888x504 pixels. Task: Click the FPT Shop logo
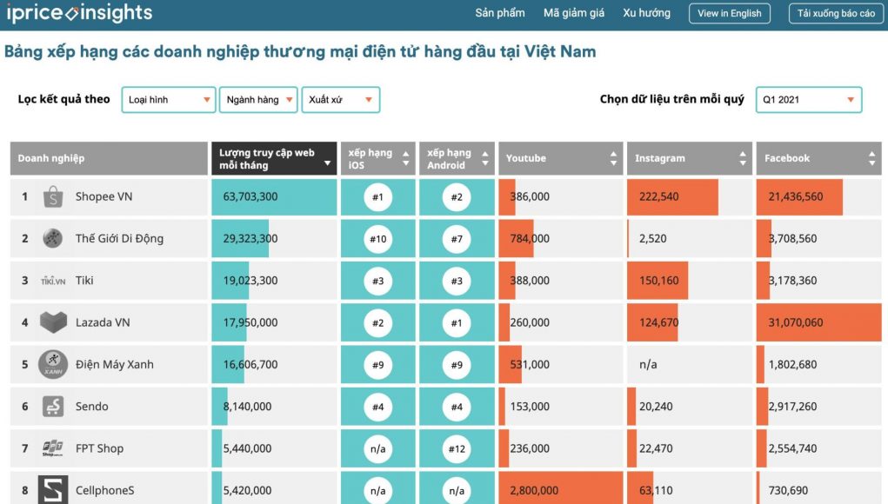coord(53,448)
